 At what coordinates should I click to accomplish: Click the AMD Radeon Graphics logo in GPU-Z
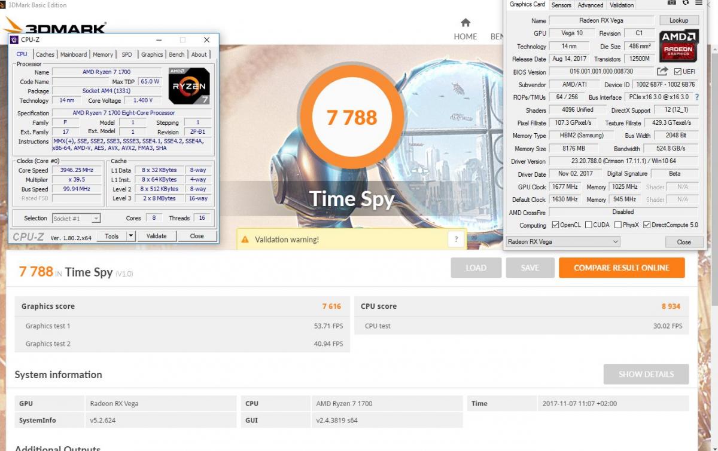point(679,45)
